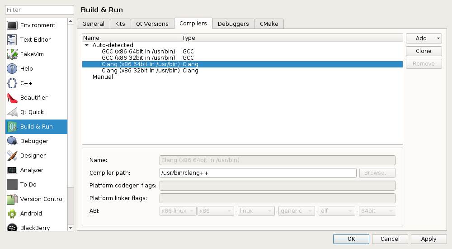Switch to the Kits tab
Screen dimensions: 452x249
(x=120, y=24)
